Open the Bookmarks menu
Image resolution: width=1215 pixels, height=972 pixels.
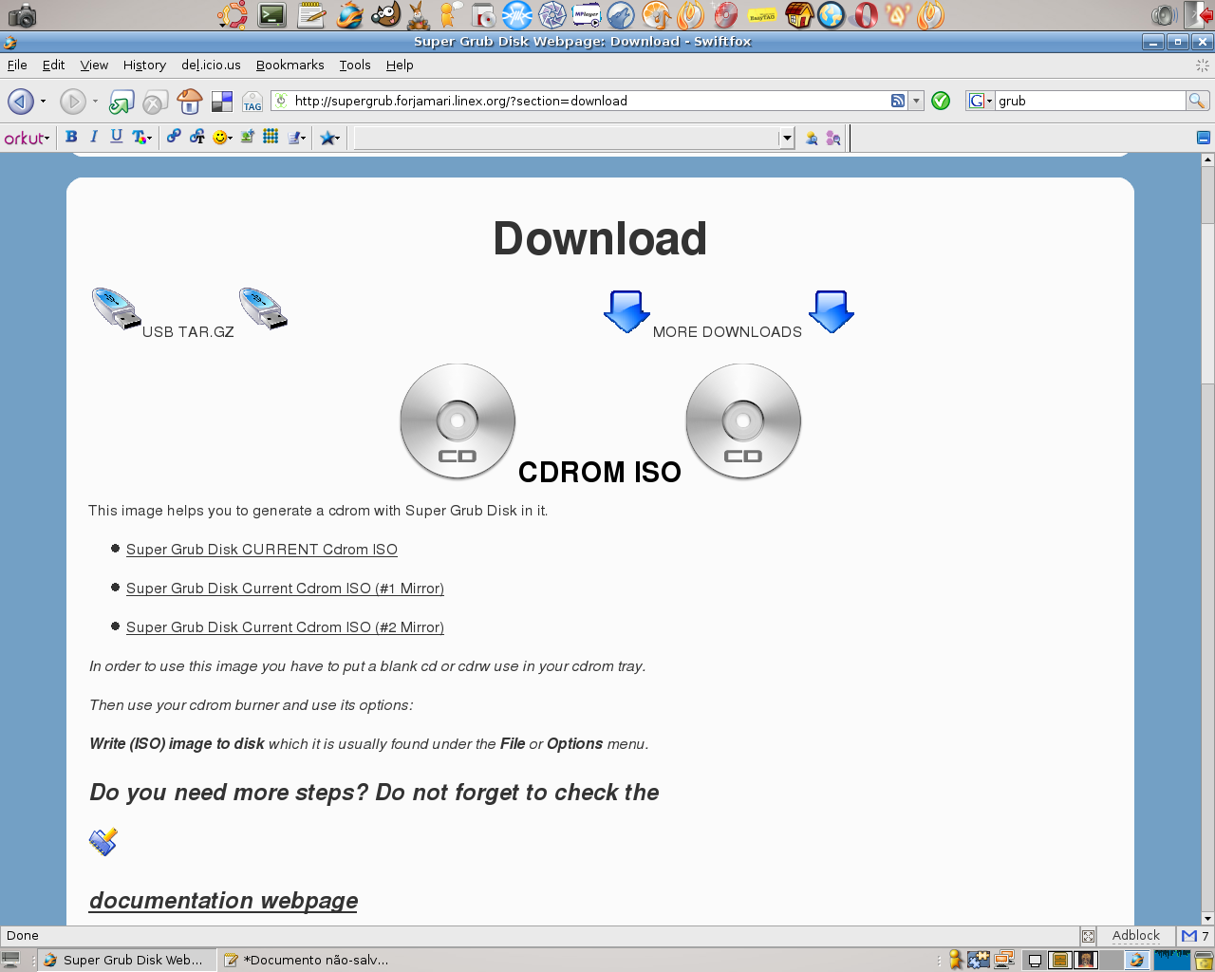point(290,65)
